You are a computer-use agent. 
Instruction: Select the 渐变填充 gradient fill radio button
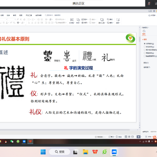(145, 47)
